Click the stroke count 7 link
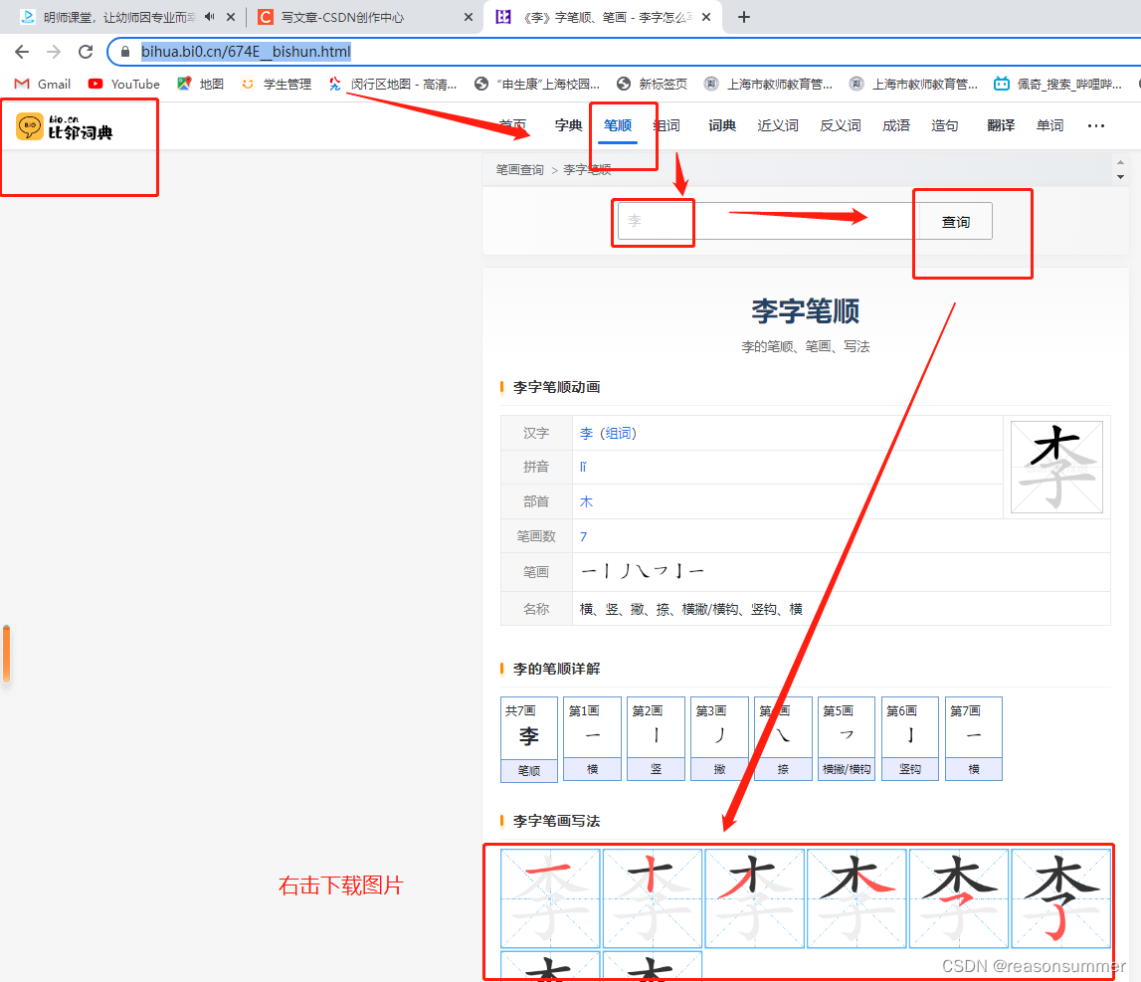The image size is (1141, 982). (584, 536)
